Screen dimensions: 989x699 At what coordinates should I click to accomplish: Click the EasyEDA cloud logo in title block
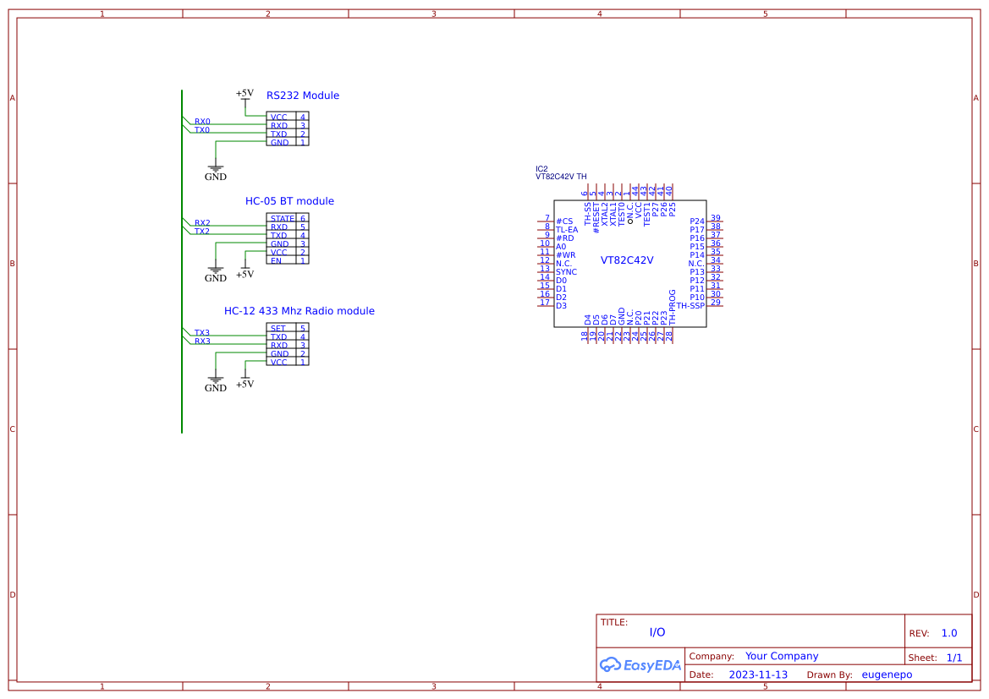click(x=640, y=664)
